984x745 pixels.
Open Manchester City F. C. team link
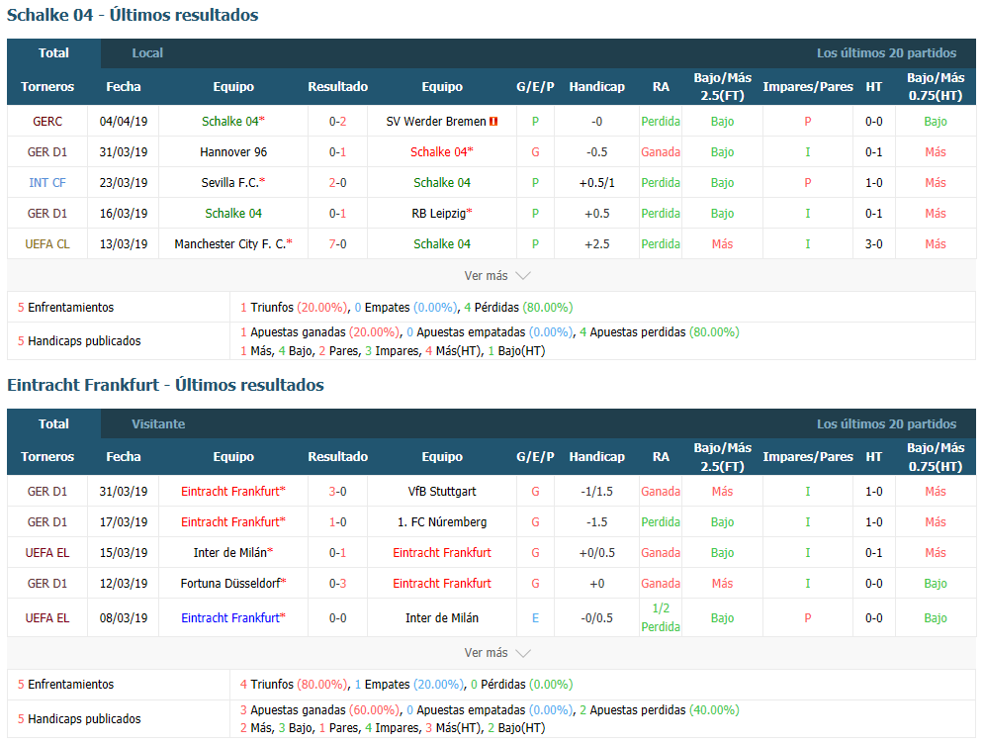point(229,244)
